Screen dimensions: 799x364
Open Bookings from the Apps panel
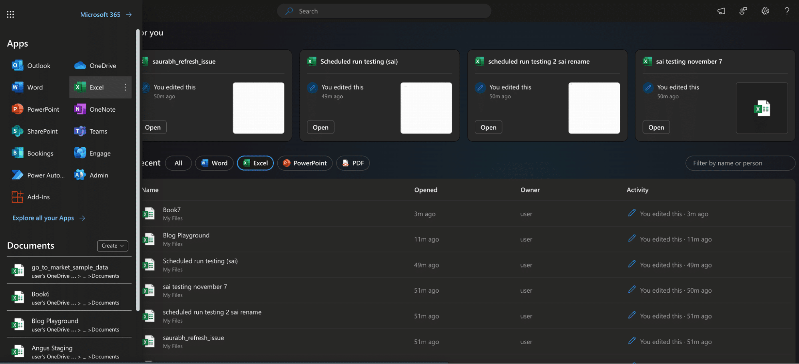click(32, 153)
